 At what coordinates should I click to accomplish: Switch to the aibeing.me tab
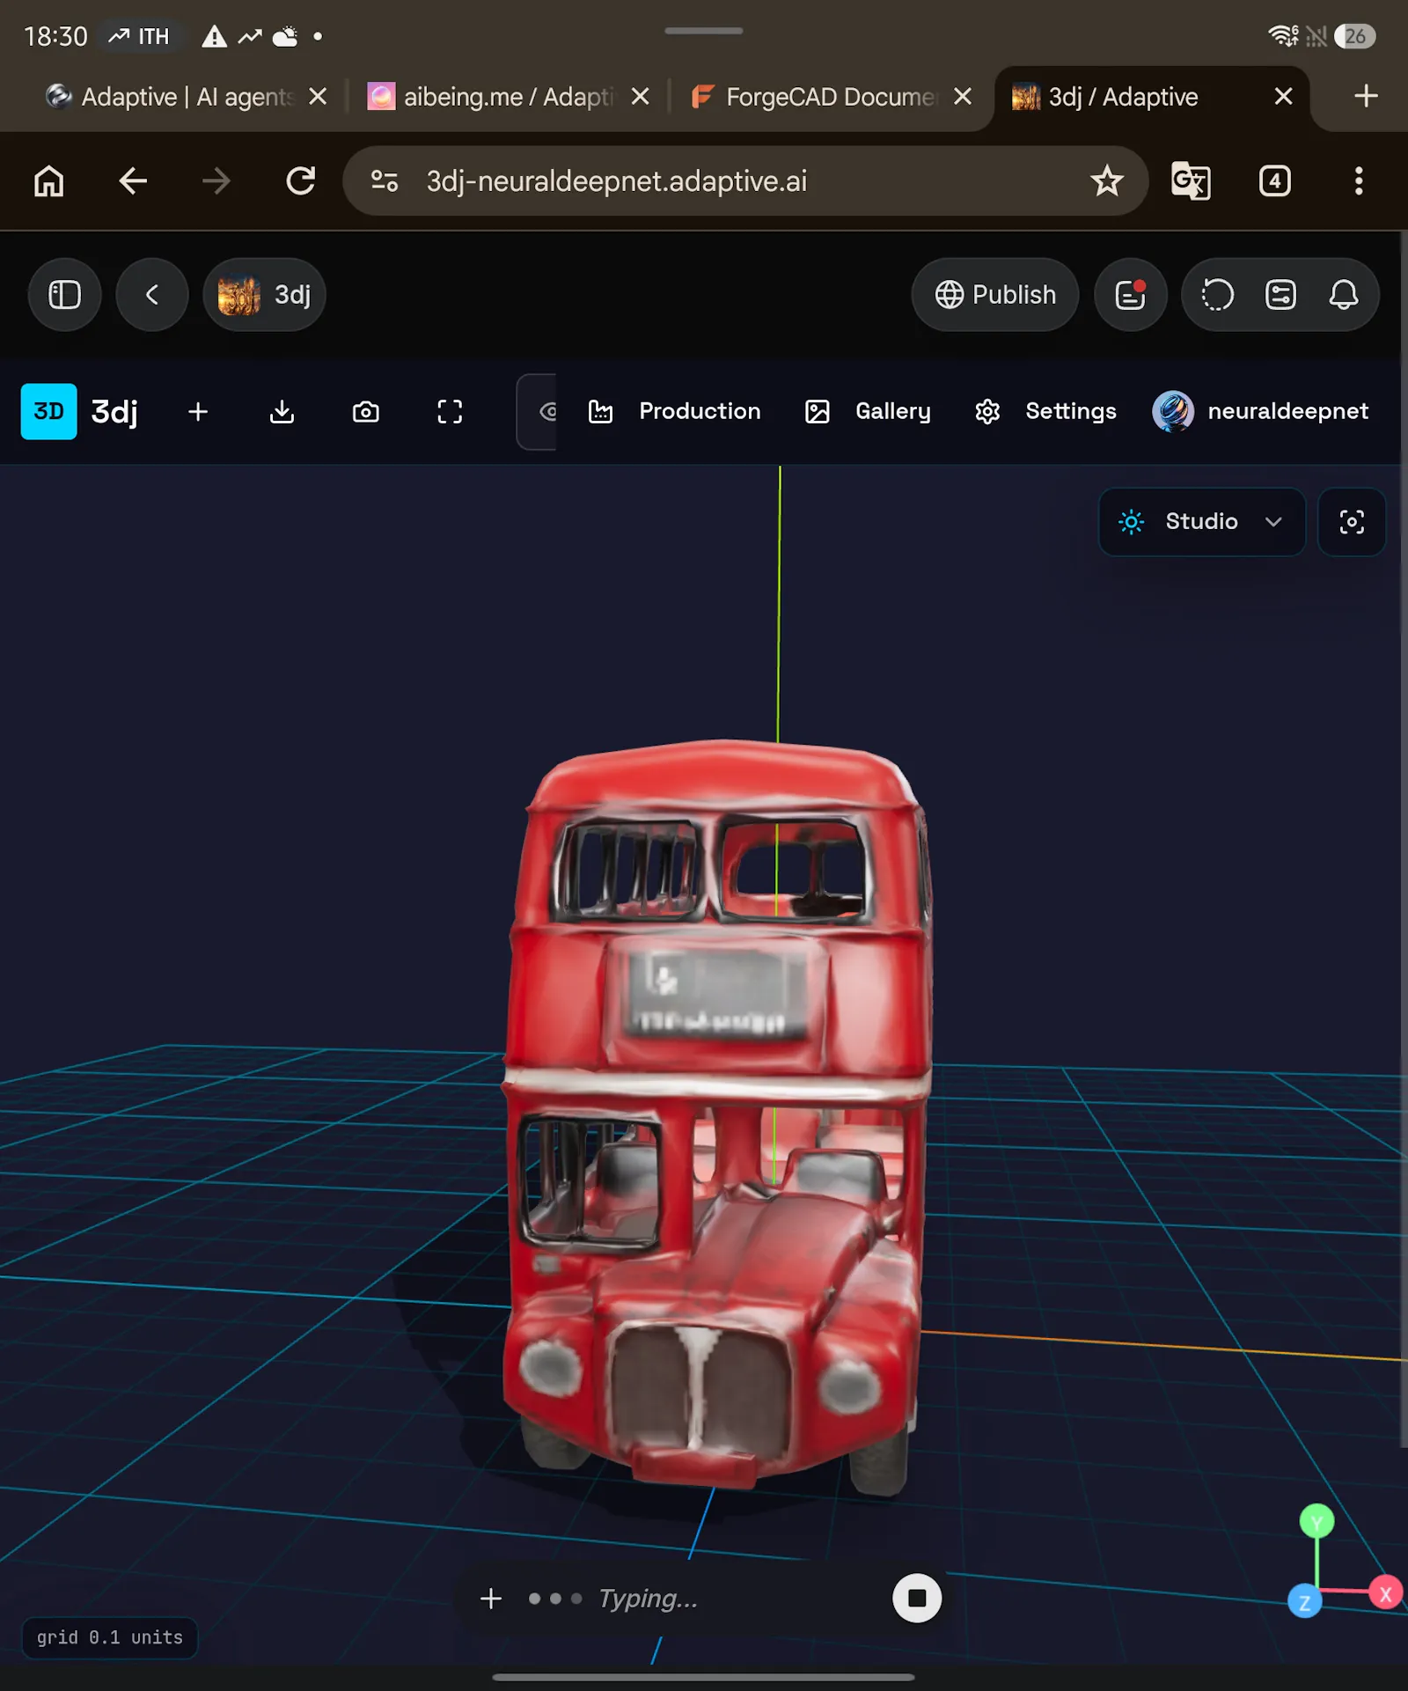pos(509,96)
